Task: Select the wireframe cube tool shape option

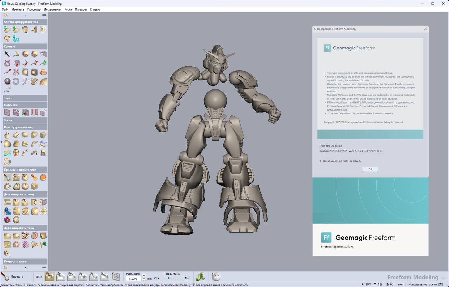Action: point(116,276)
